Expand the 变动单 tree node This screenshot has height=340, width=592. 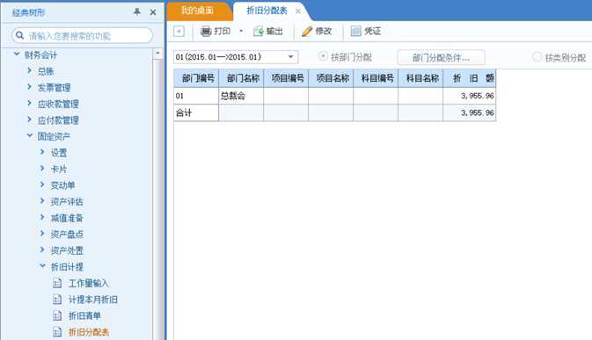click(x=42, y=184)
